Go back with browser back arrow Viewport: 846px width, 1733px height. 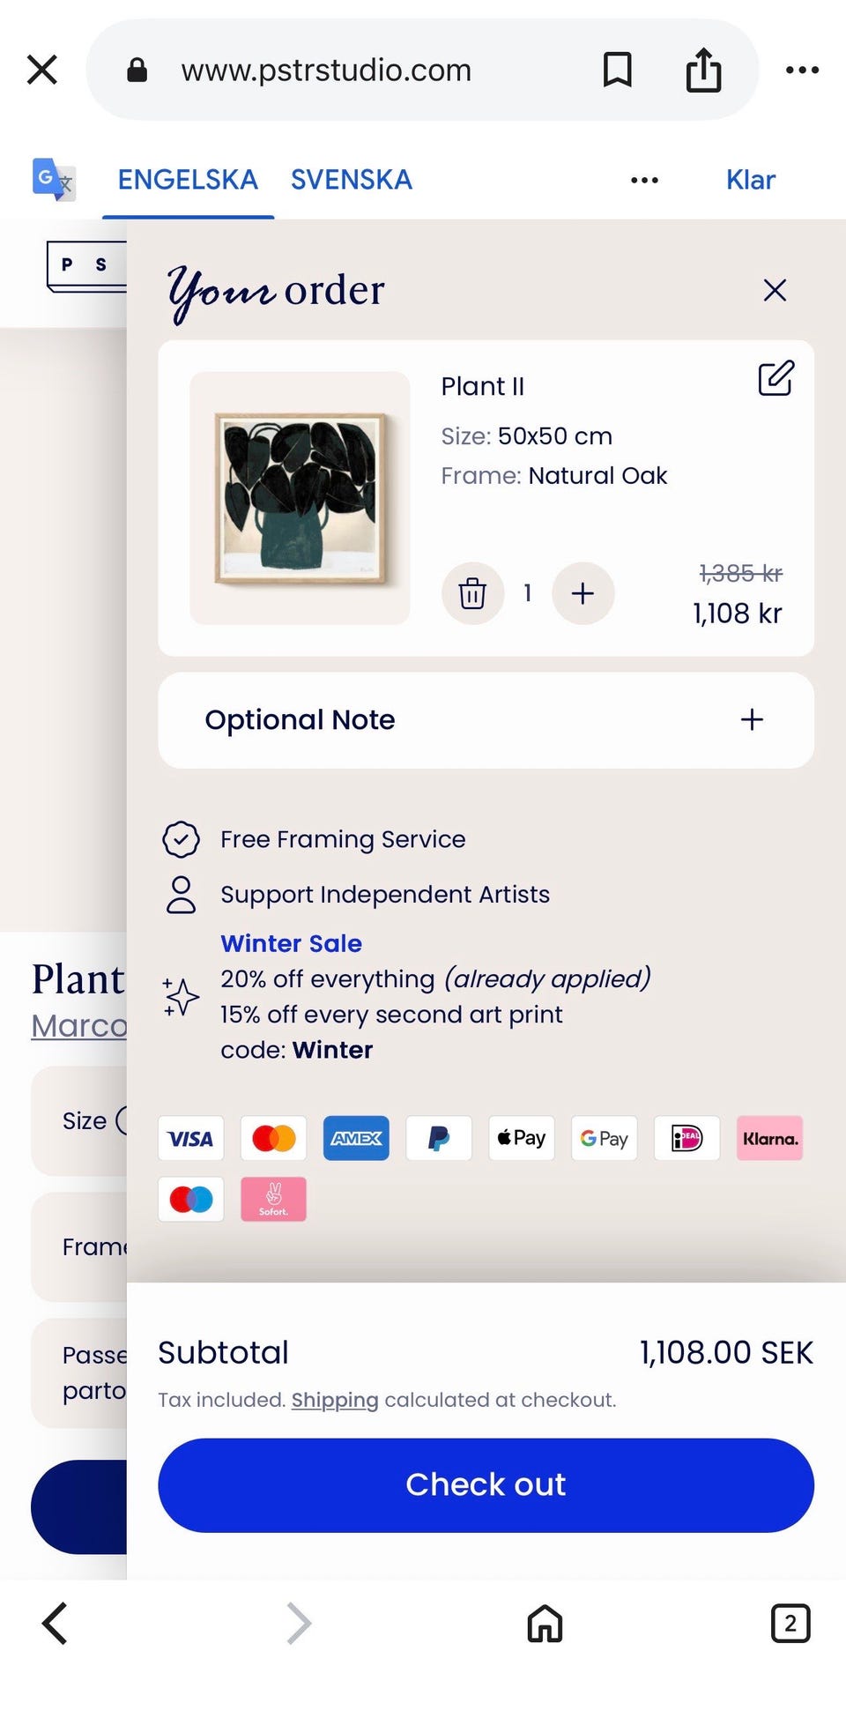[55, 1623]
